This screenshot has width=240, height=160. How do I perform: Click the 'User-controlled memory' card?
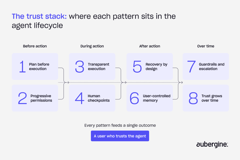pos(150,98)
